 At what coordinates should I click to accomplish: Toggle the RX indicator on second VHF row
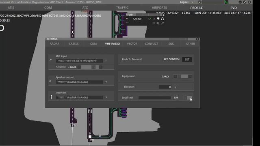click(x=154, y=23)
